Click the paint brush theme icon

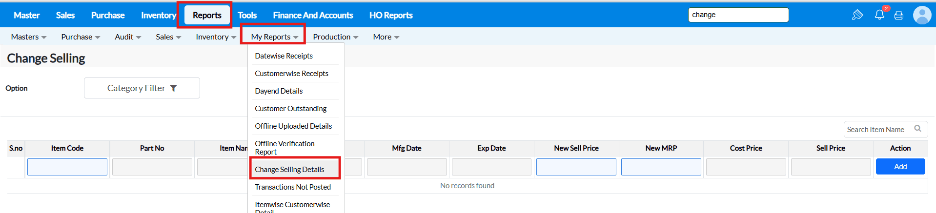pyautogui.click(x=857, y=15)
